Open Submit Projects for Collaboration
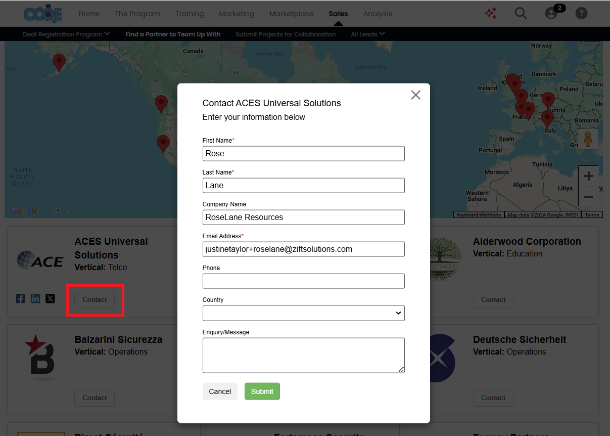The width and height of the screenshot is (610, 436). coord(286,34)
